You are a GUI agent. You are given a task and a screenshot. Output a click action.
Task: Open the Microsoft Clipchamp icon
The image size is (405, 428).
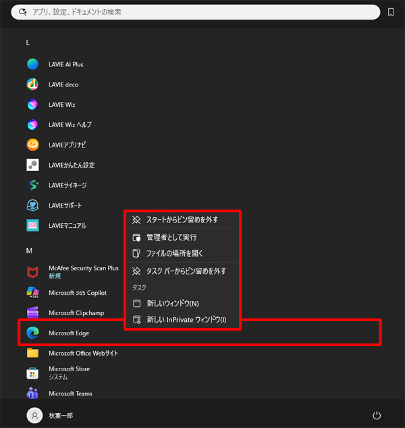point(32,312)
